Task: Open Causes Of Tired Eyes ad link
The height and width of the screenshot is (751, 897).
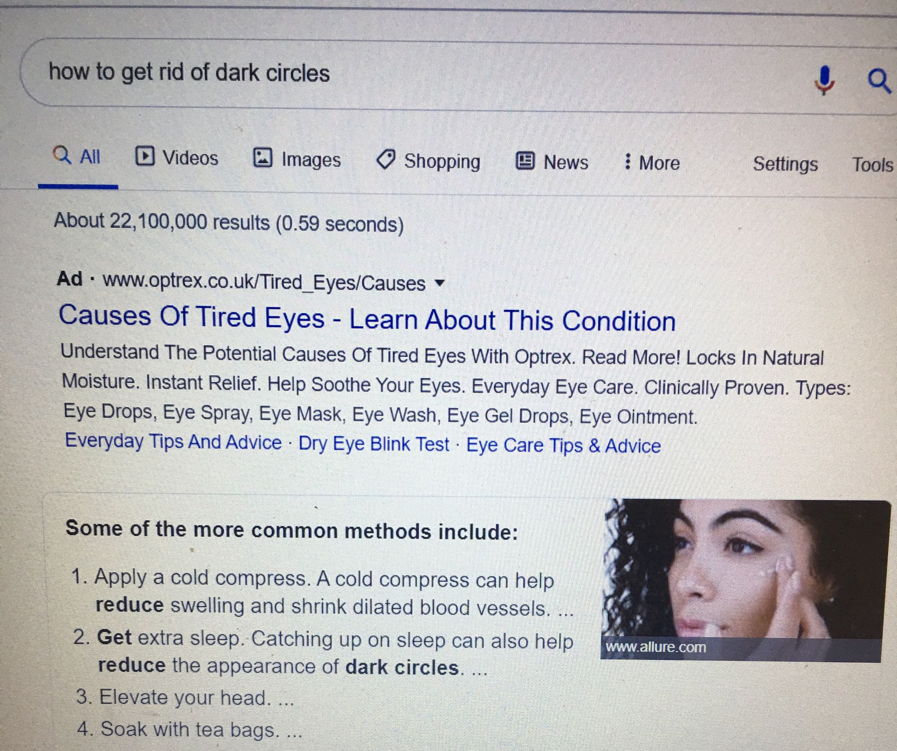Action: (367, 319)
